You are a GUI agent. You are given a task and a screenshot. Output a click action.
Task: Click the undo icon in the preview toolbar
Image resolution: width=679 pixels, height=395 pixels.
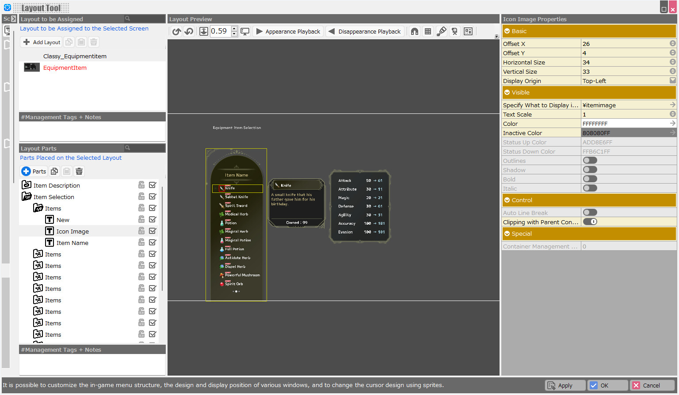tap(188, 31)
